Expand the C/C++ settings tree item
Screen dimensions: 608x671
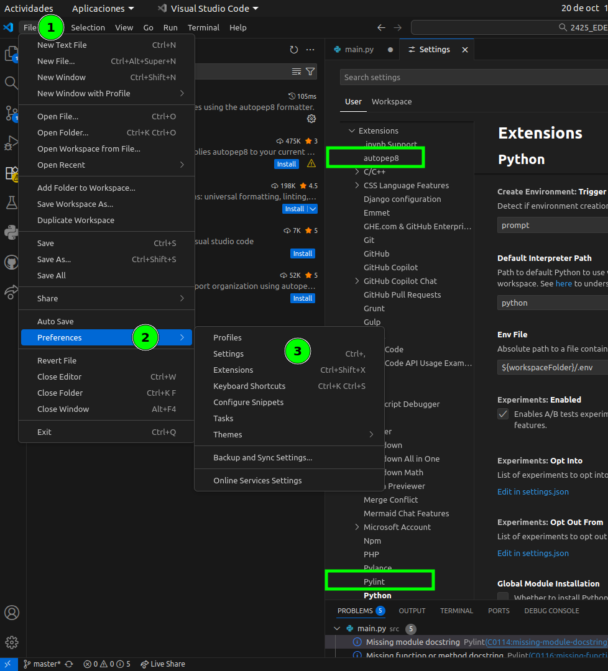point(357,171)
